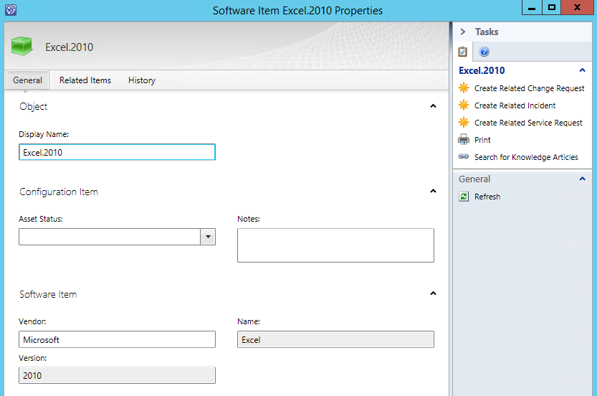This screenshot has width=597, height=396.
Task: Click the Knowledge Articles search link icon
Action: 464,157
